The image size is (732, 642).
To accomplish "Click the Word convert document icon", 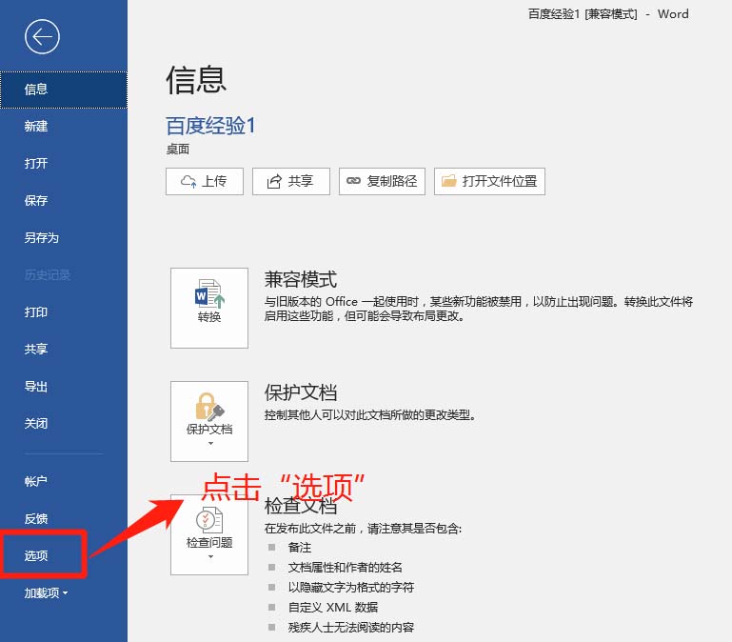I will tap(209, 293).
